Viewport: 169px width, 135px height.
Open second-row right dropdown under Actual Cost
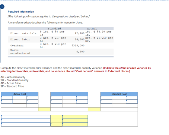tap(33, 102)
